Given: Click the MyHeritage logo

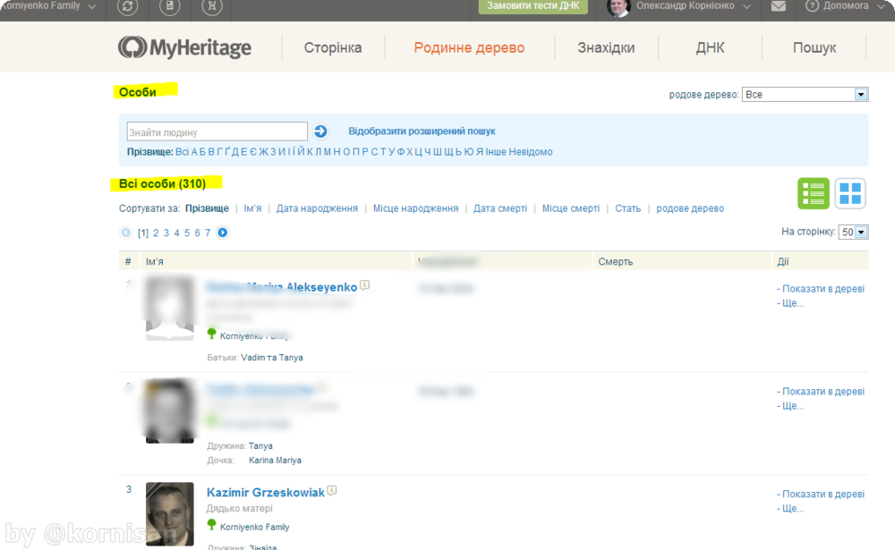Looking at the screenshot, I should pos(184,47).
